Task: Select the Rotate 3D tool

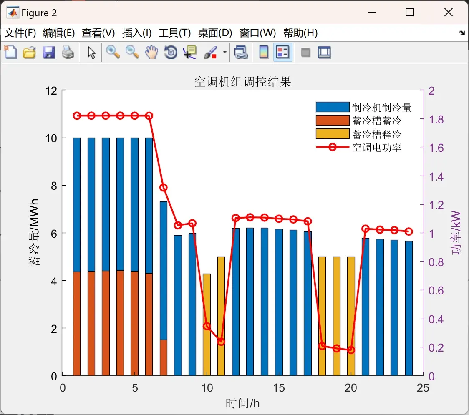Action: click(x=171, y=52)
